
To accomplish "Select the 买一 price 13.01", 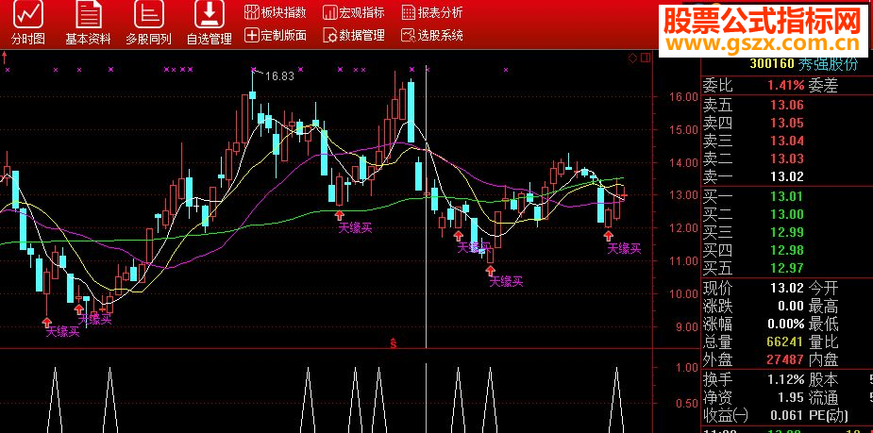I will (787, 195).
